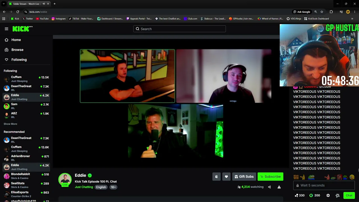Open the tab search dropdown

(4, 4)
